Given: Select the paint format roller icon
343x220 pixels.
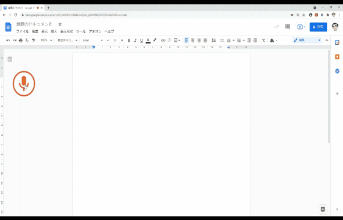Looking at the screenshot, I should pyautogui.click(x=33, y=41).
